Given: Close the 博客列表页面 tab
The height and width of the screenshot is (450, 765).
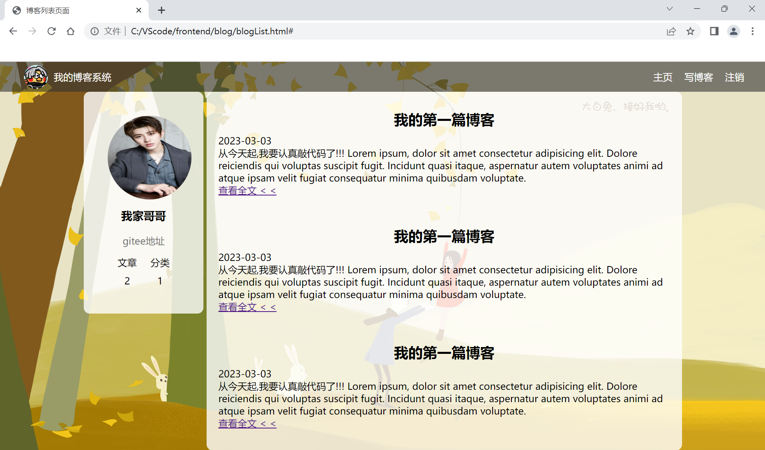Looking at the screenshot, I should [139, 10].
